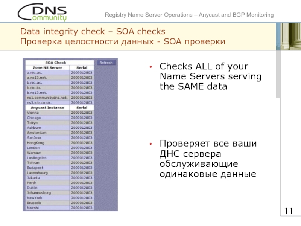Click the Registry Name Server Operations header text
Viewport: 301px width, 226px height.
pos(189,15)
